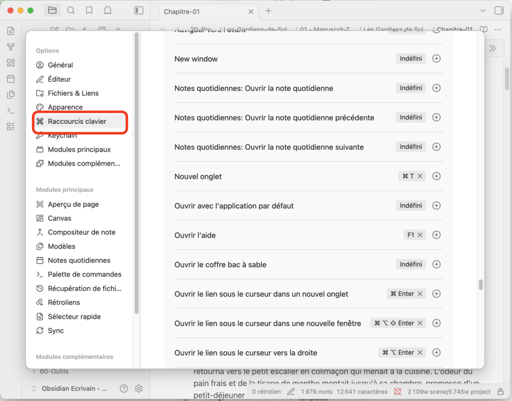Click the daily note calendar ribbon icon
The width and height of the screenshot is (512, 401).
coord(10,79)
